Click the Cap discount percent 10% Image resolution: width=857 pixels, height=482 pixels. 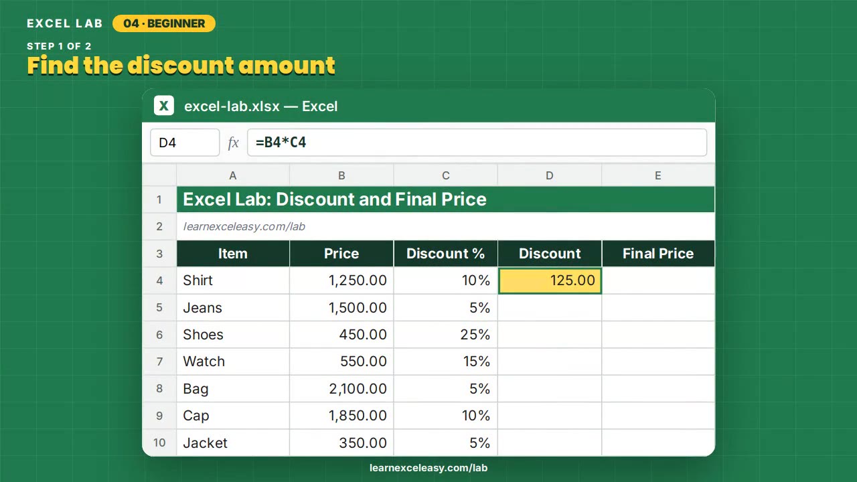pos(446,416)
